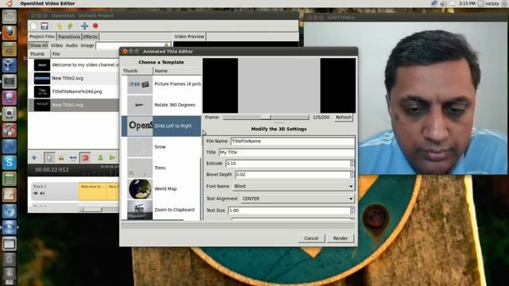509x286 pixels.
Task: Click the Title text field
Action: click(286, 152)
